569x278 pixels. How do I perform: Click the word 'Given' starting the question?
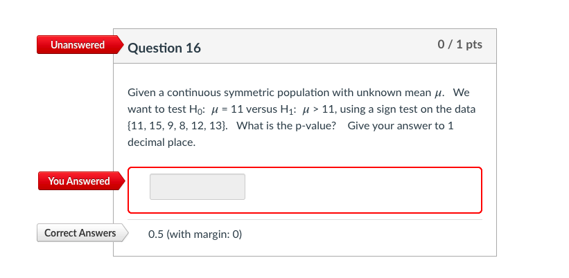tap(142, 93)
